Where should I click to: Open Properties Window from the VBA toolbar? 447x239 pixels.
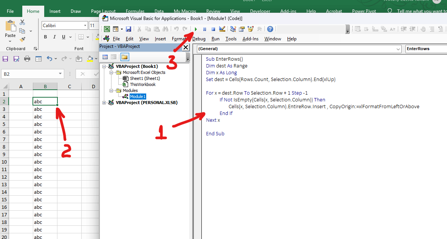242,29
